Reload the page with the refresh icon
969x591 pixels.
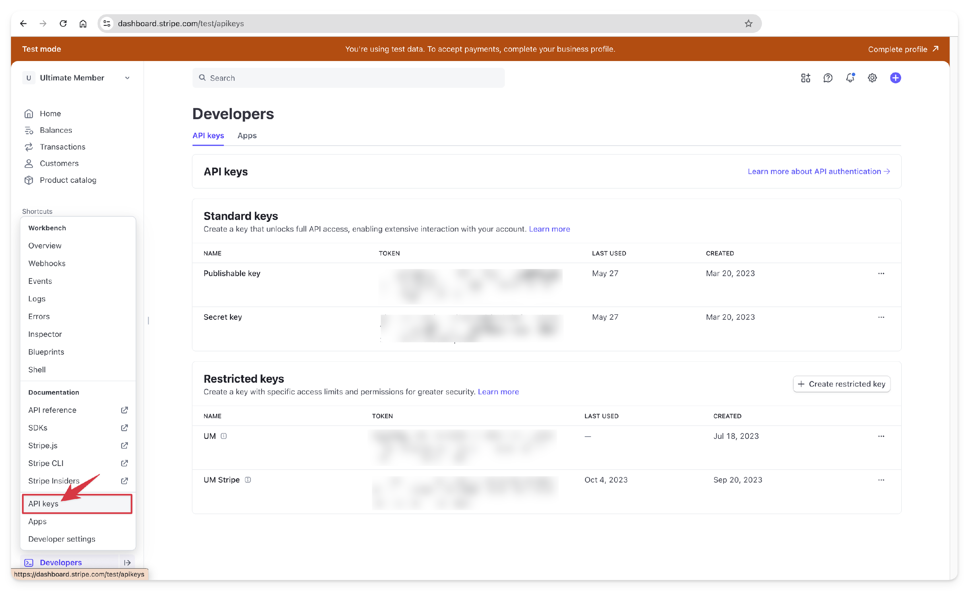point(63,24)
